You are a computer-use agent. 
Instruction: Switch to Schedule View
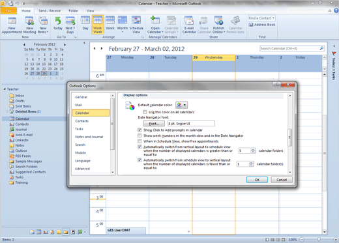point(136,25)
